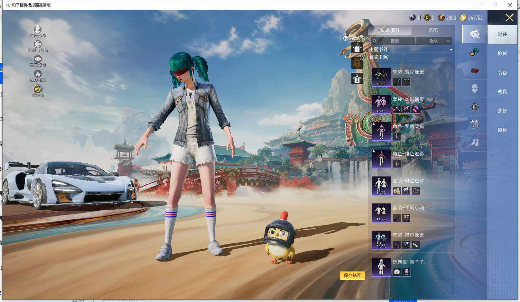Select the 套装-荧光像素 outfit thumbnail
Viewport: 520px width, 302px height.
tap(381, 77)
